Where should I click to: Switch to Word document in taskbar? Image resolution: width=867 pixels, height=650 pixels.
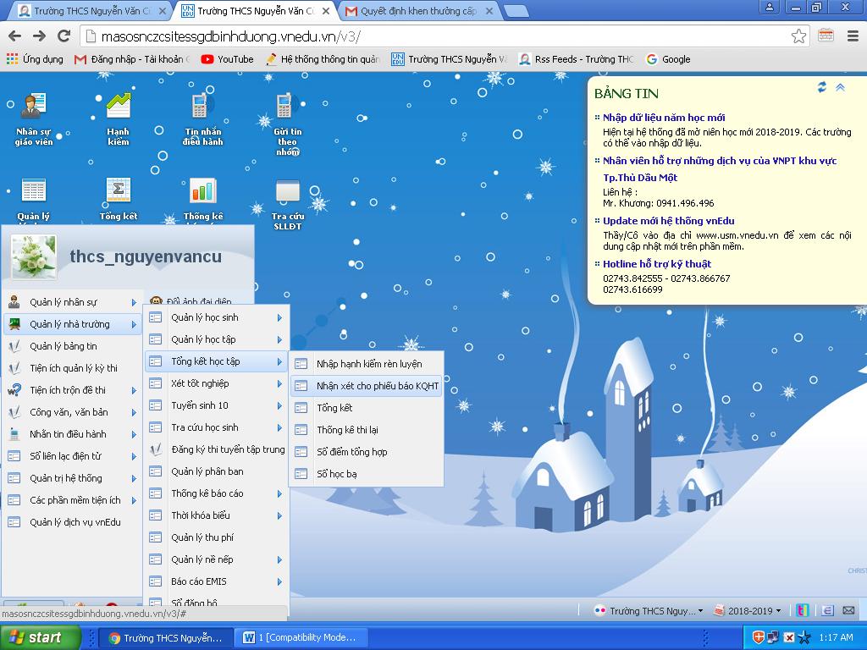pyautogui.click(x=301, y=637)
